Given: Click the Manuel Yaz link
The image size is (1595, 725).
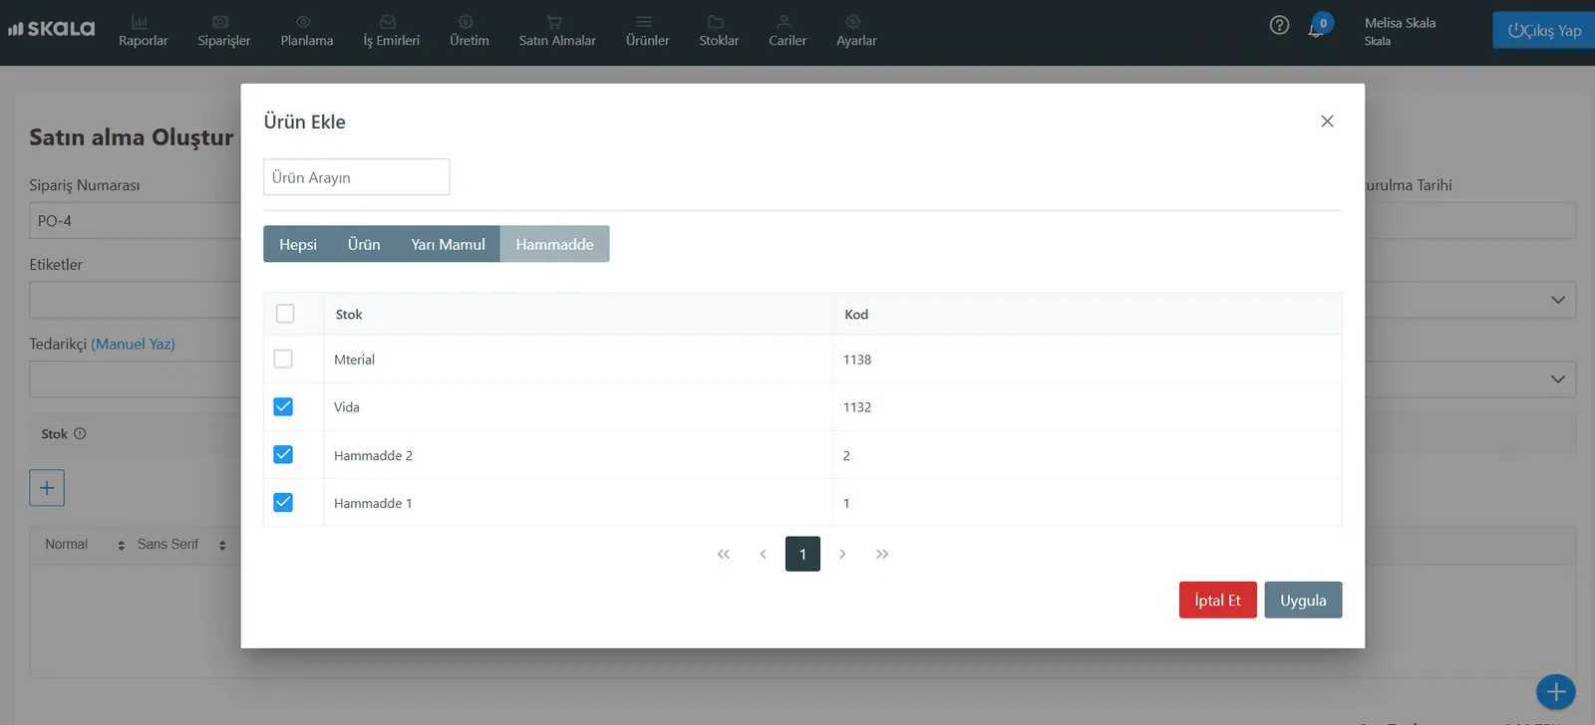Looking at the screenshot, I should [134, 344].
